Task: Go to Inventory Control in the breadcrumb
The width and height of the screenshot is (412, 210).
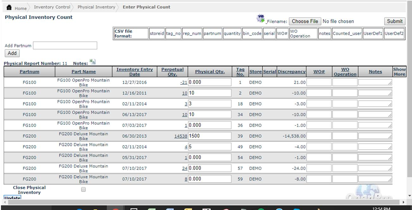Action: click(x=52, y=7)
